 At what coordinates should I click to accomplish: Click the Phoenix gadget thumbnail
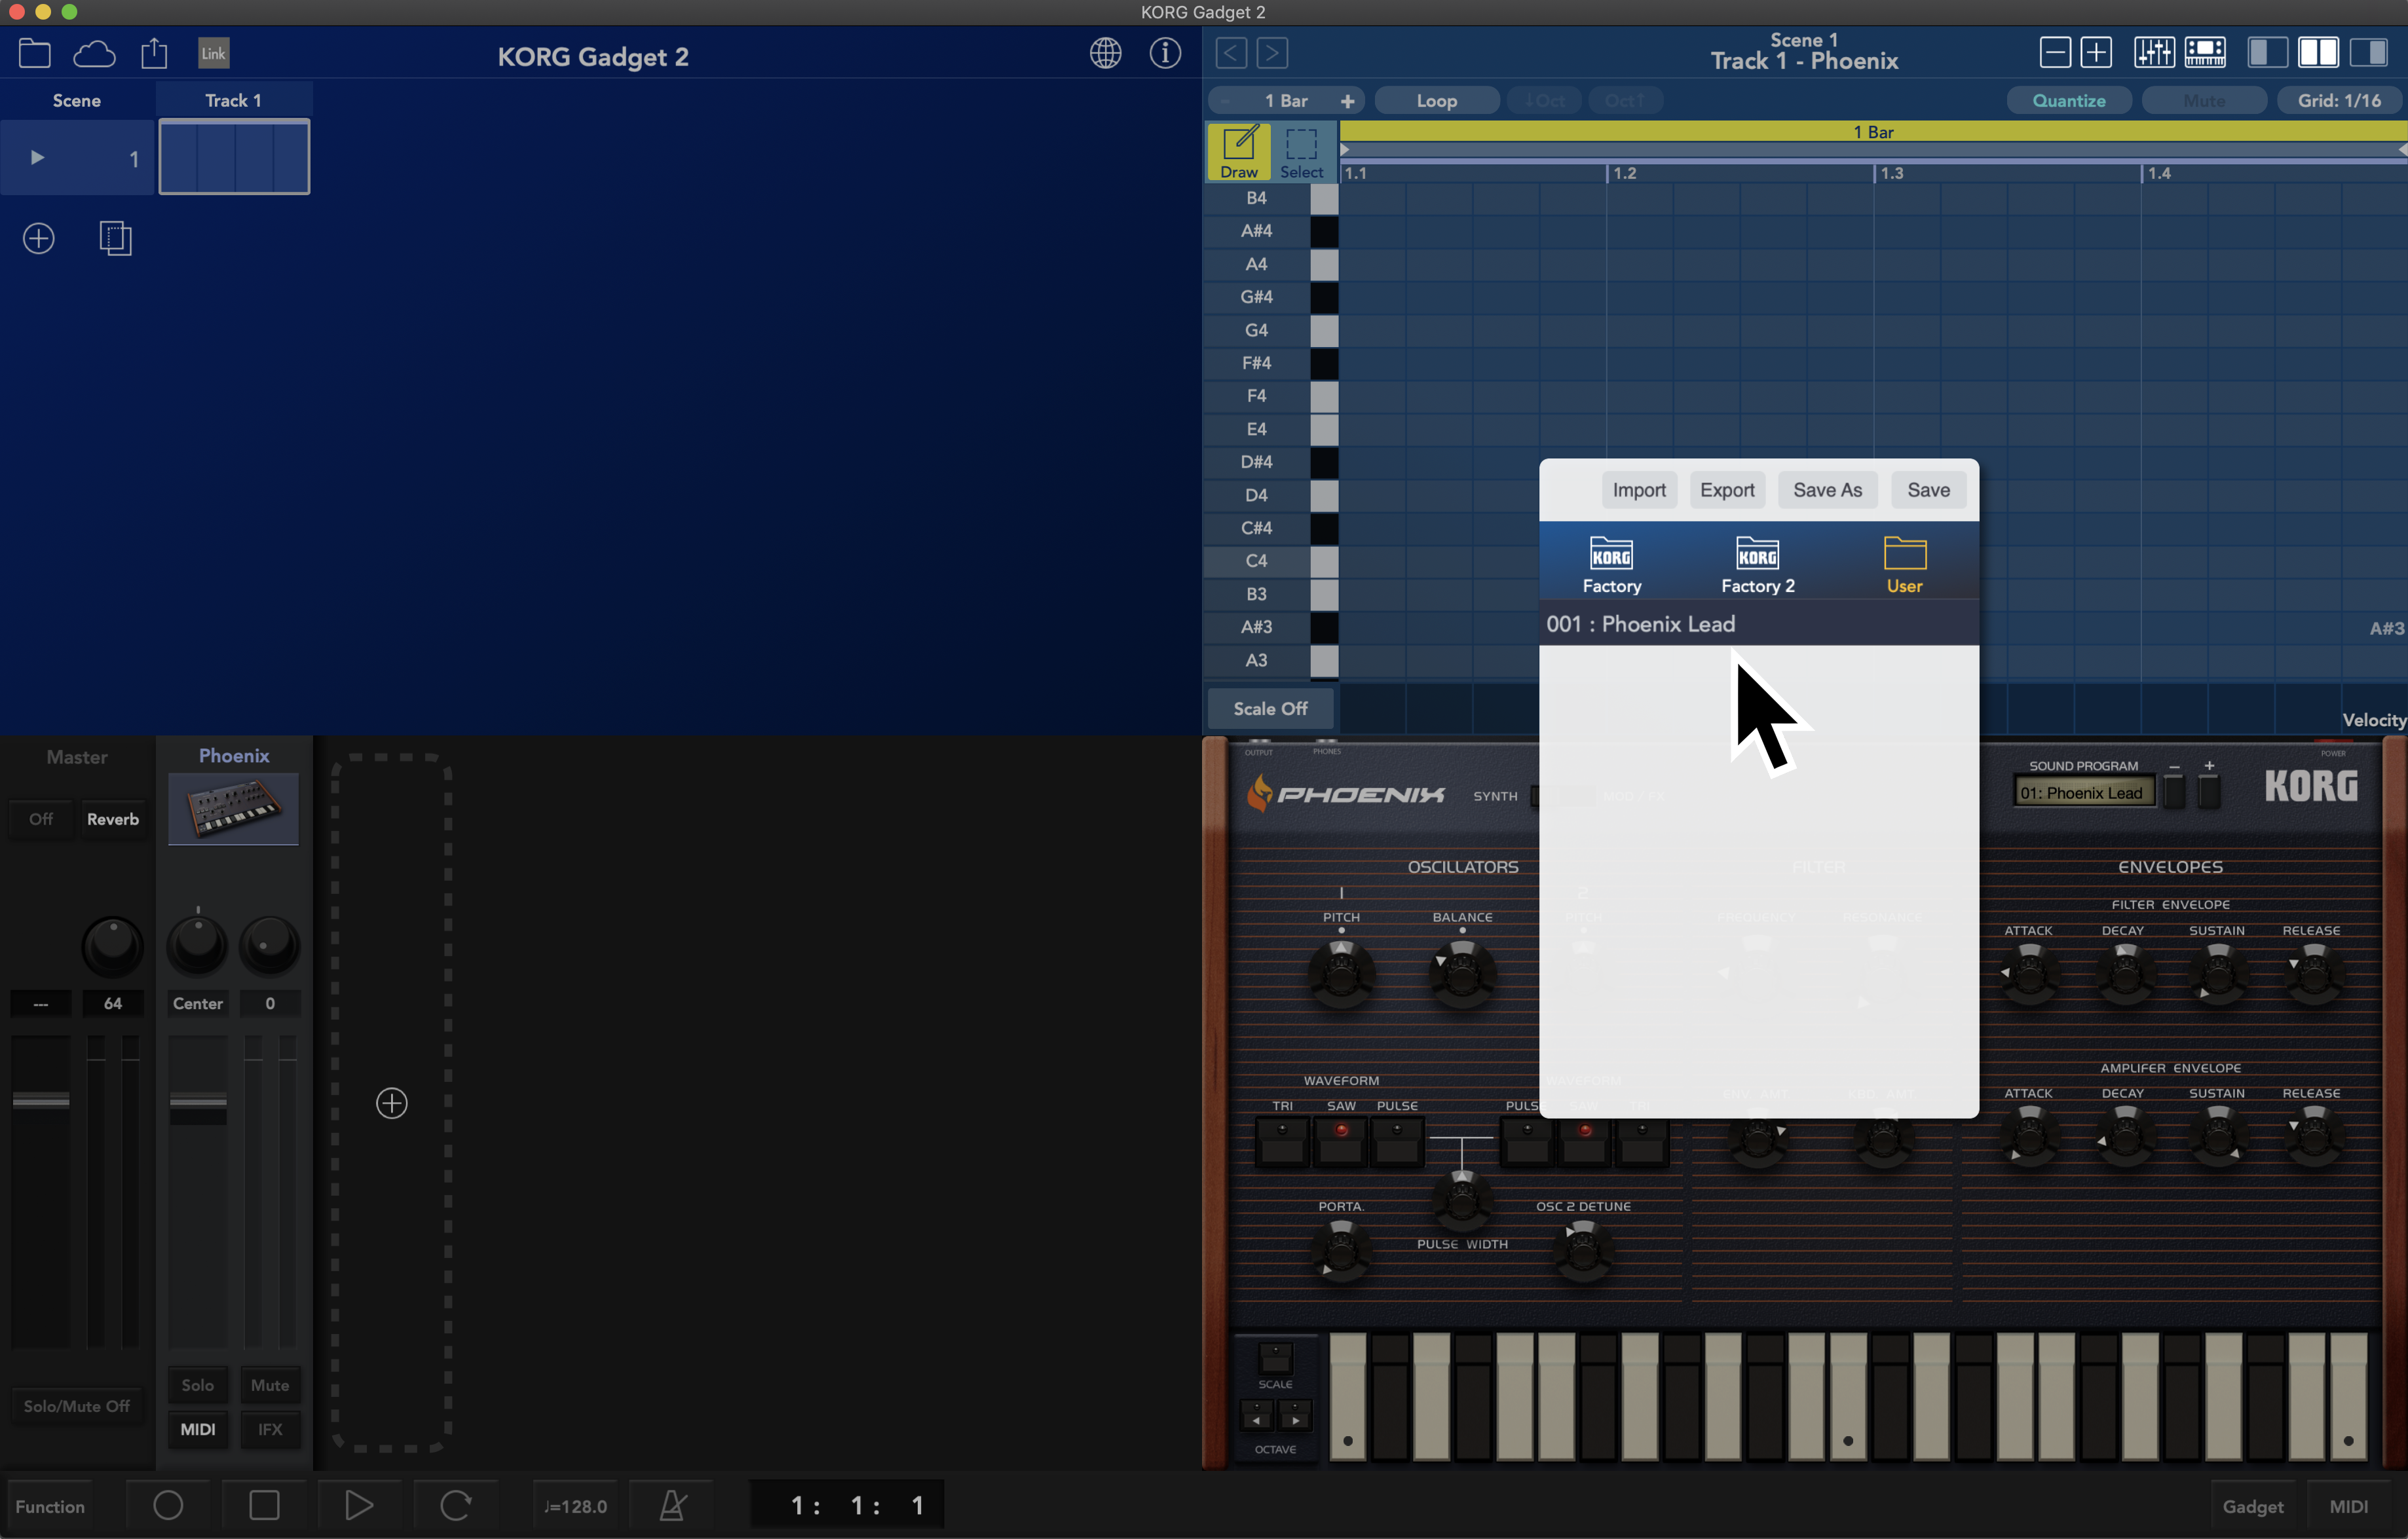(x=233, y=808)
